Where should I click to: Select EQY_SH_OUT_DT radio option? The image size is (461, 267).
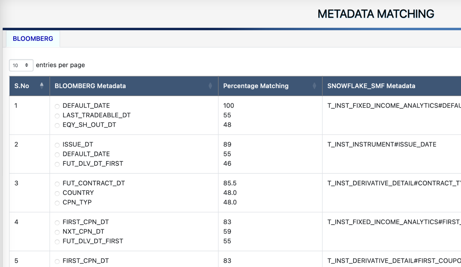(x=57, y=126)
